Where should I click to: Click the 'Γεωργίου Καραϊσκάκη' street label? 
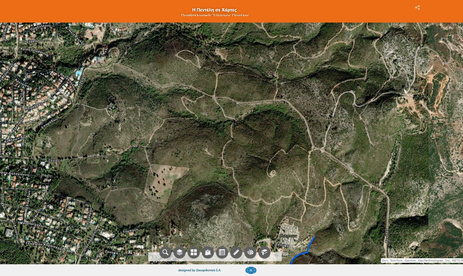click(45, 246)
